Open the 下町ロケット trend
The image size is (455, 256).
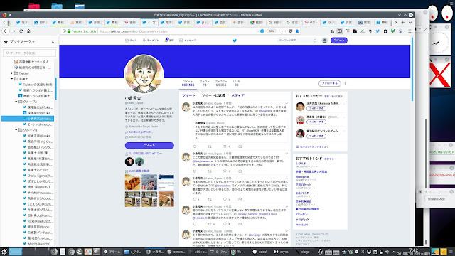pos(304,185)
